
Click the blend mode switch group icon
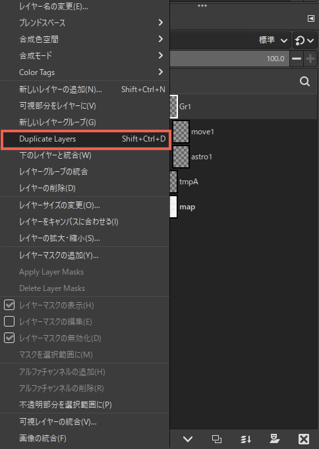point(304,40)
